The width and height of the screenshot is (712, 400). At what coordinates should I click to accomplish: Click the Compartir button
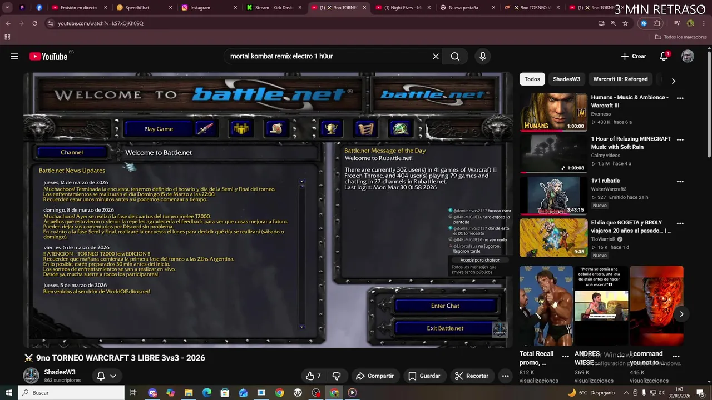click(x=374, y=376)
